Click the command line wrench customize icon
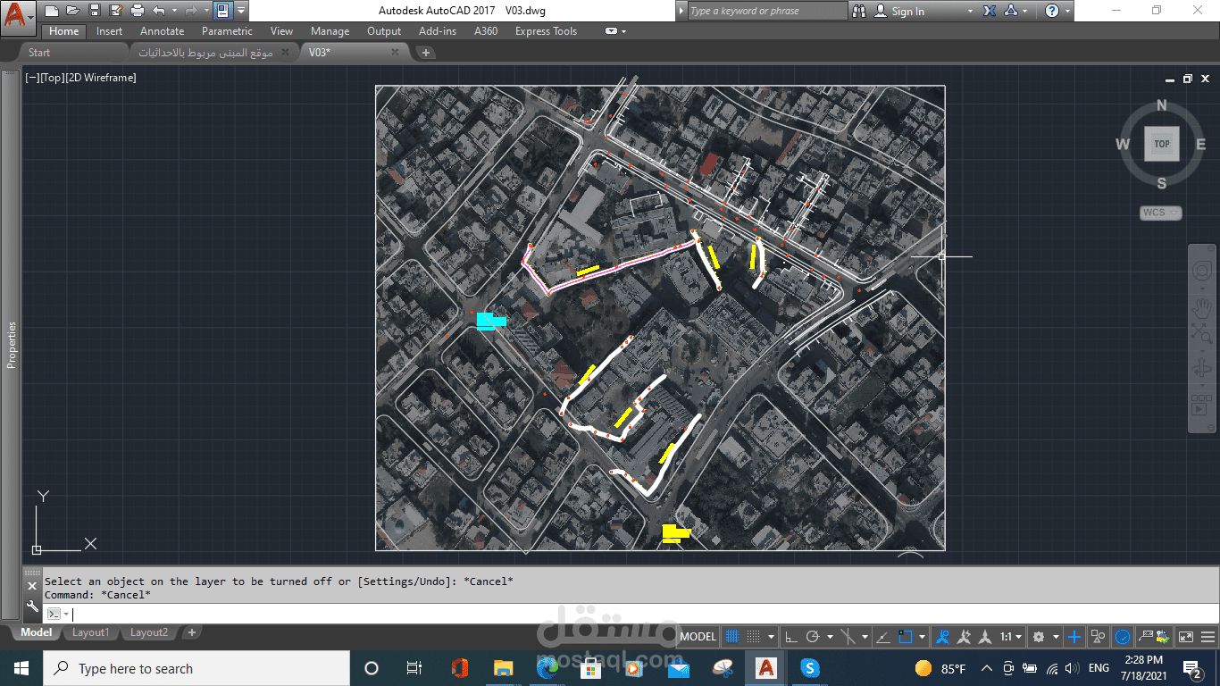The image size is (1220, 686). click(32, 607)
